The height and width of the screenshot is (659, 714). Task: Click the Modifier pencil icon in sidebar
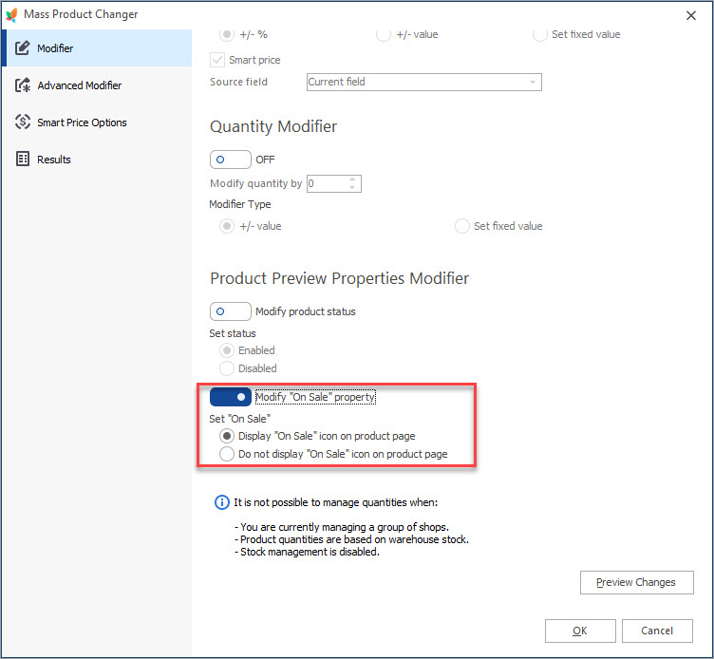click(x=23, y=48)
